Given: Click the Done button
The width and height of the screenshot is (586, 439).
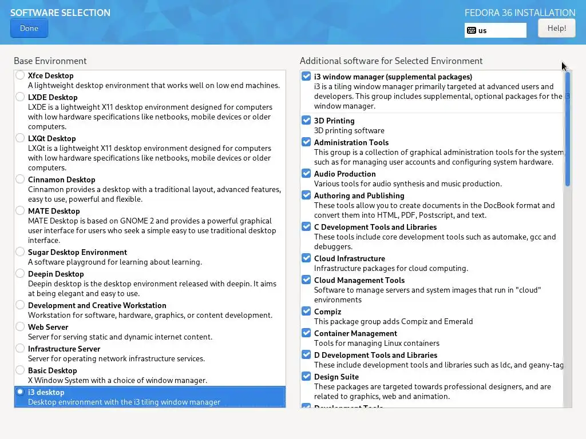Looking at the screenshot, I should [x=29, y=29].
